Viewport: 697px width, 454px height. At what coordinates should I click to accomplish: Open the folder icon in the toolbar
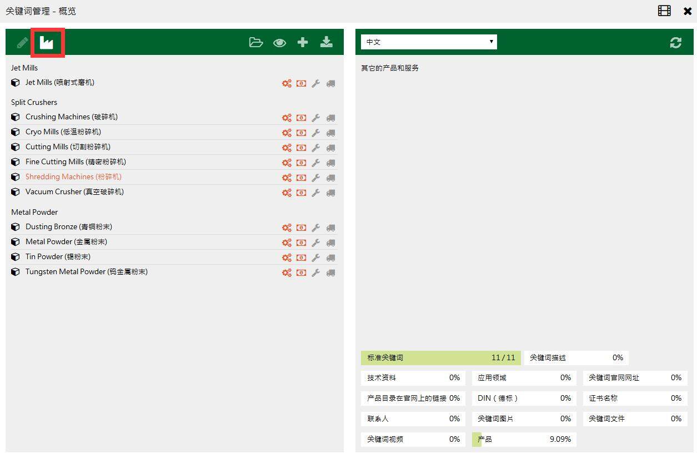(x=255, y=42)
